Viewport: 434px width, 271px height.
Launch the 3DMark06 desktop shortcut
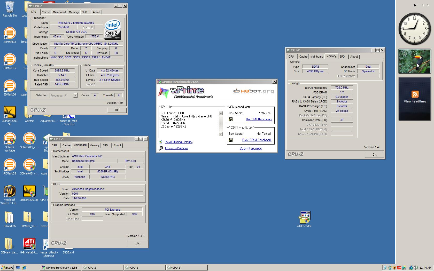(10, 88)
